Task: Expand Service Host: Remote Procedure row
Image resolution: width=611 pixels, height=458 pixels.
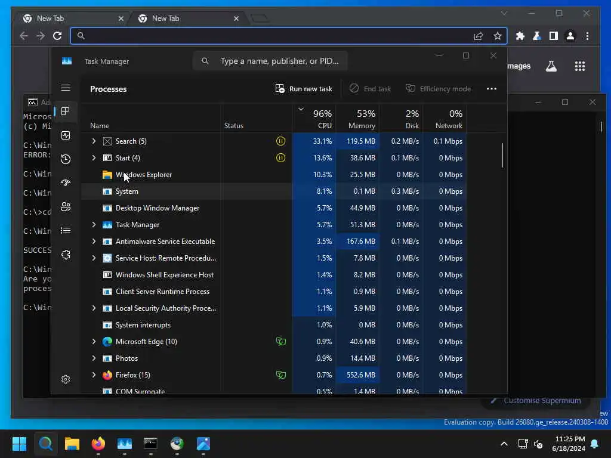Action: tap(94, 258)
